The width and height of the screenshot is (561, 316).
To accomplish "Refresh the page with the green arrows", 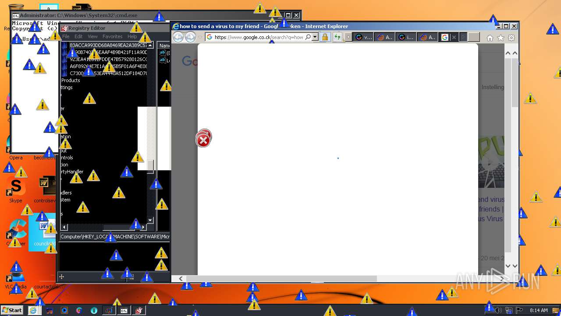I will point(337,37).
